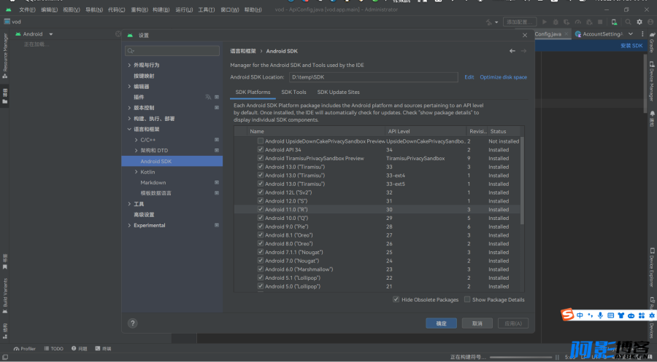This screenshot has width=657, height=362.
Task: Check Android UpsideDownCakePrivacySandbox Preview box
Action: click(261, 141)
